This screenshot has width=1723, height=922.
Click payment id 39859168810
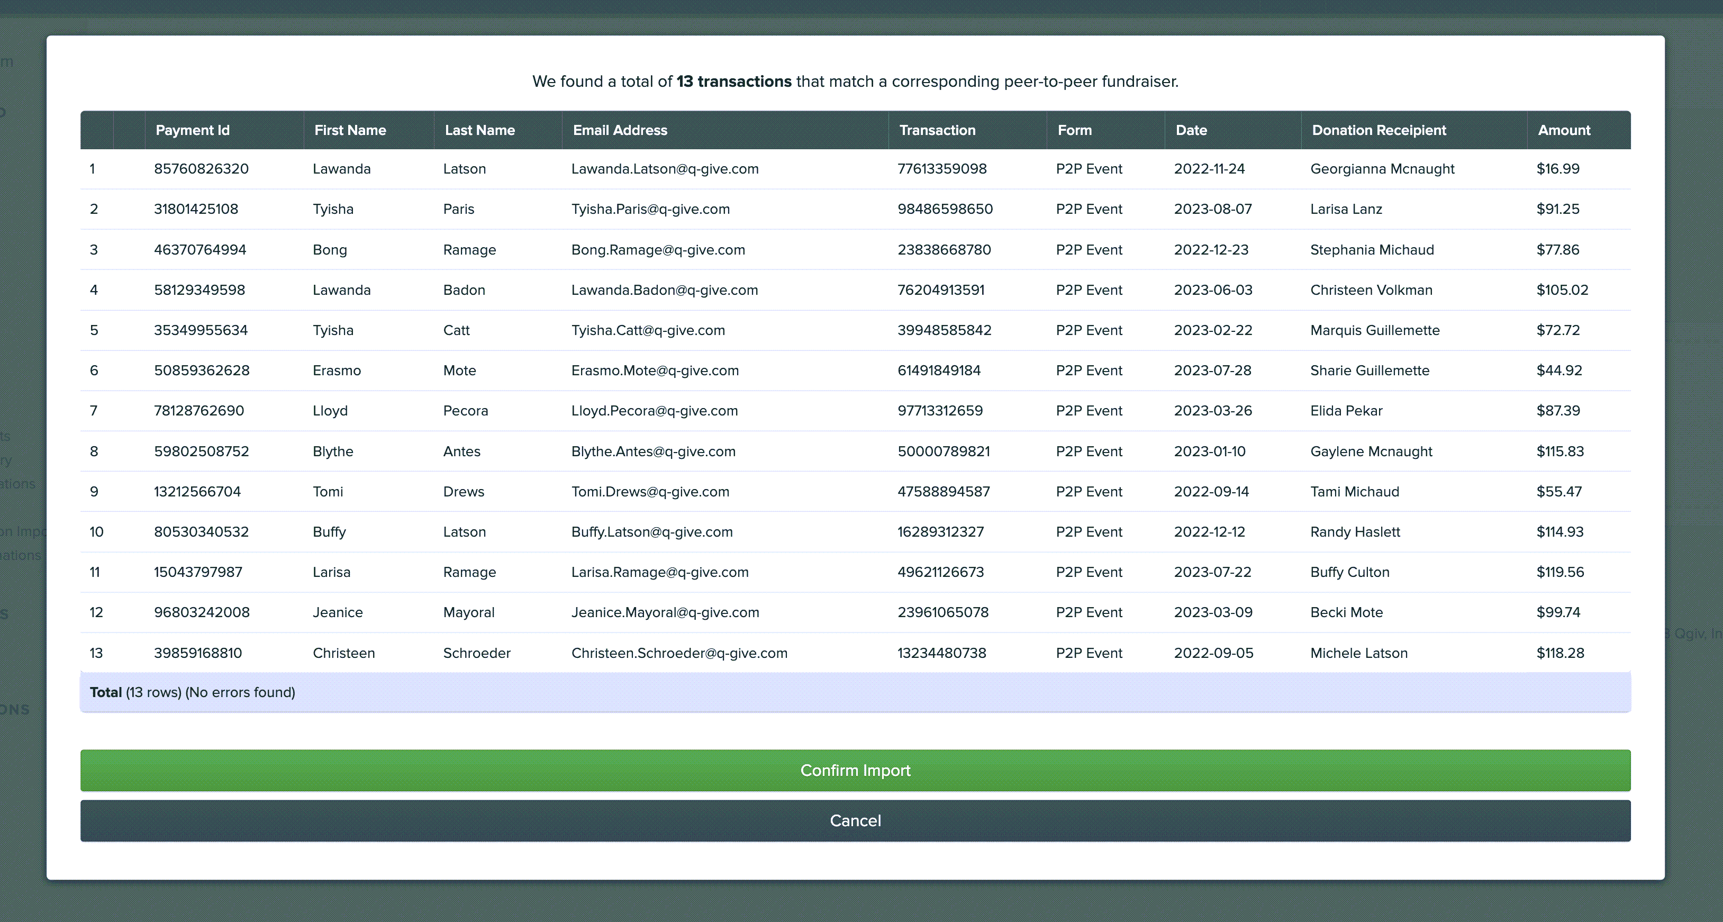[198, 653]
